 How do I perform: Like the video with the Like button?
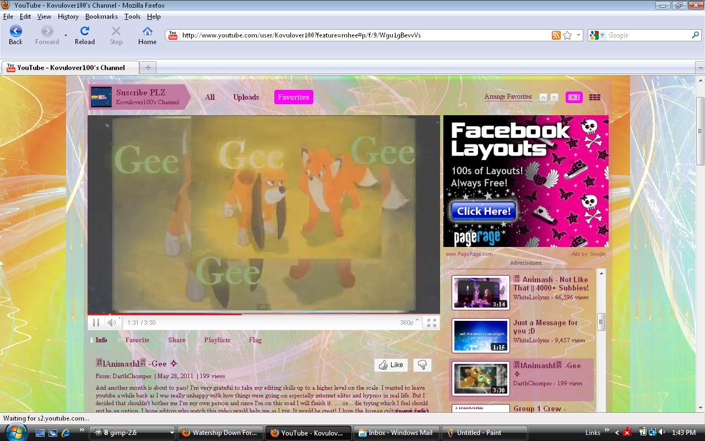[391, 365]
